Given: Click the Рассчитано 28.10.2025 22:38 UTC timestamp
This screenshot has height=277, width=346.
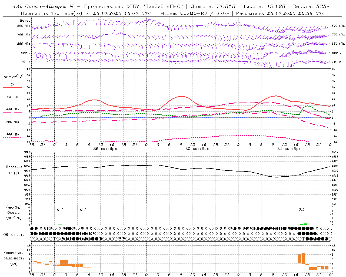Looking at the screenshot, I should pyautogui.click(x=281, y=13).
